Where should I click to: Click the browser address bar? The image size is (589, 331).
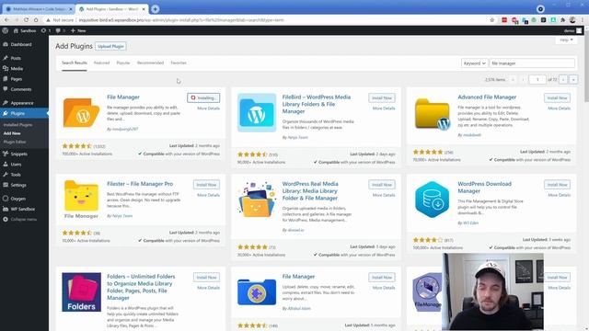[263, 20]
